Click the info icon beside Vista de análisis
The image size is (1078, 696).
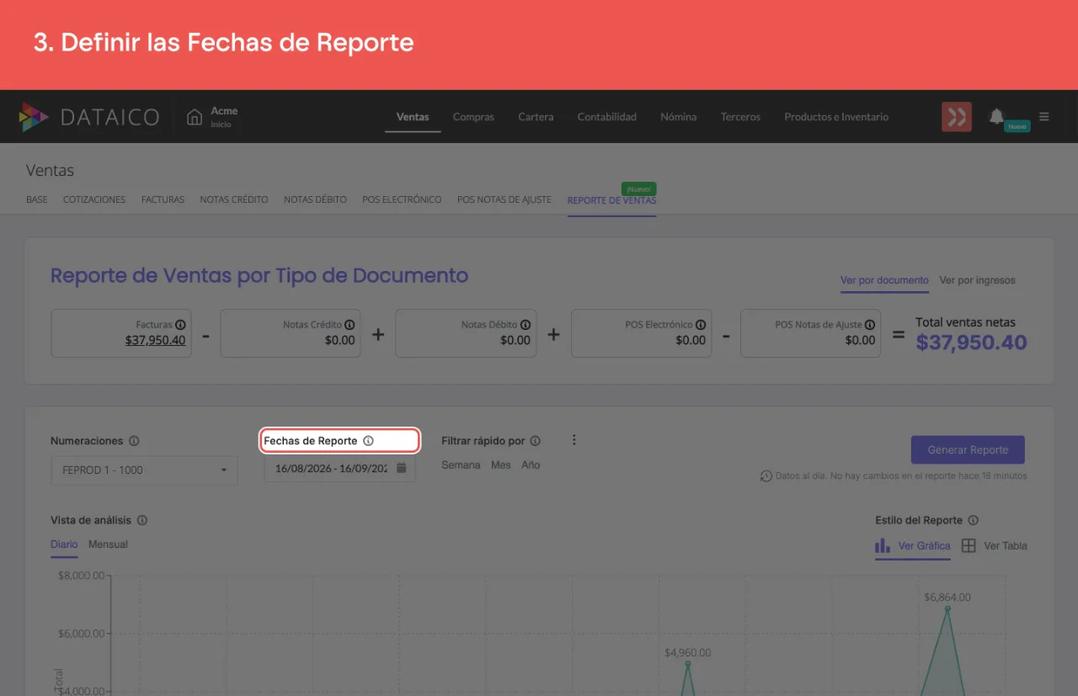(142, 521)
